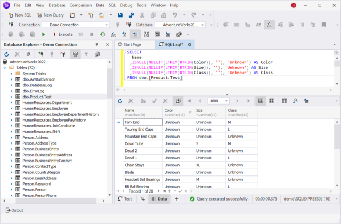Switch to the Text results view

pyautogui.click(x=125, y=198)
